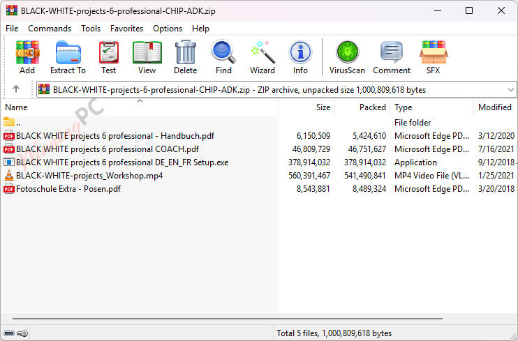
Task: Click the drive icon in status bar
Action: [x=9, y=333]
